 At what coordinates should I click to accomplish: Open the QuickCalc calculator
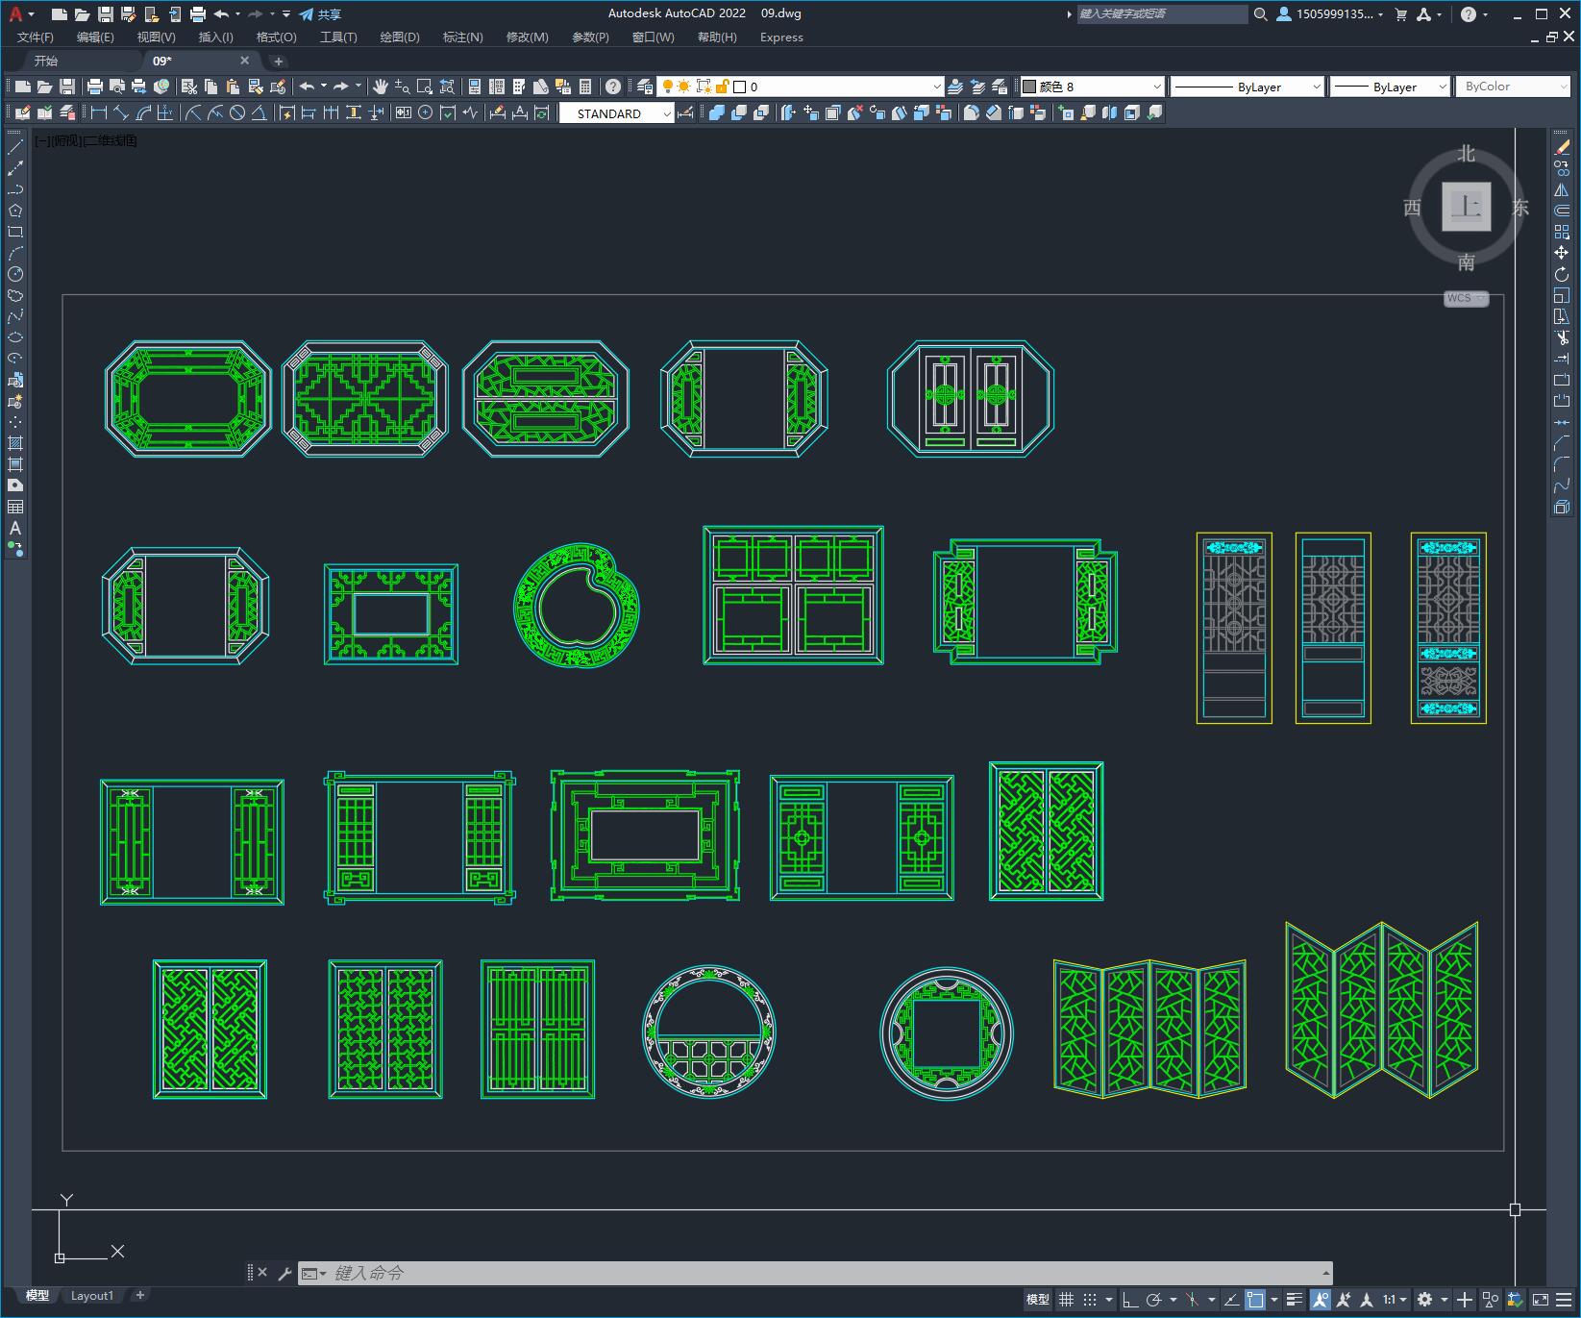pyautogui.click(x=585, y=87)
